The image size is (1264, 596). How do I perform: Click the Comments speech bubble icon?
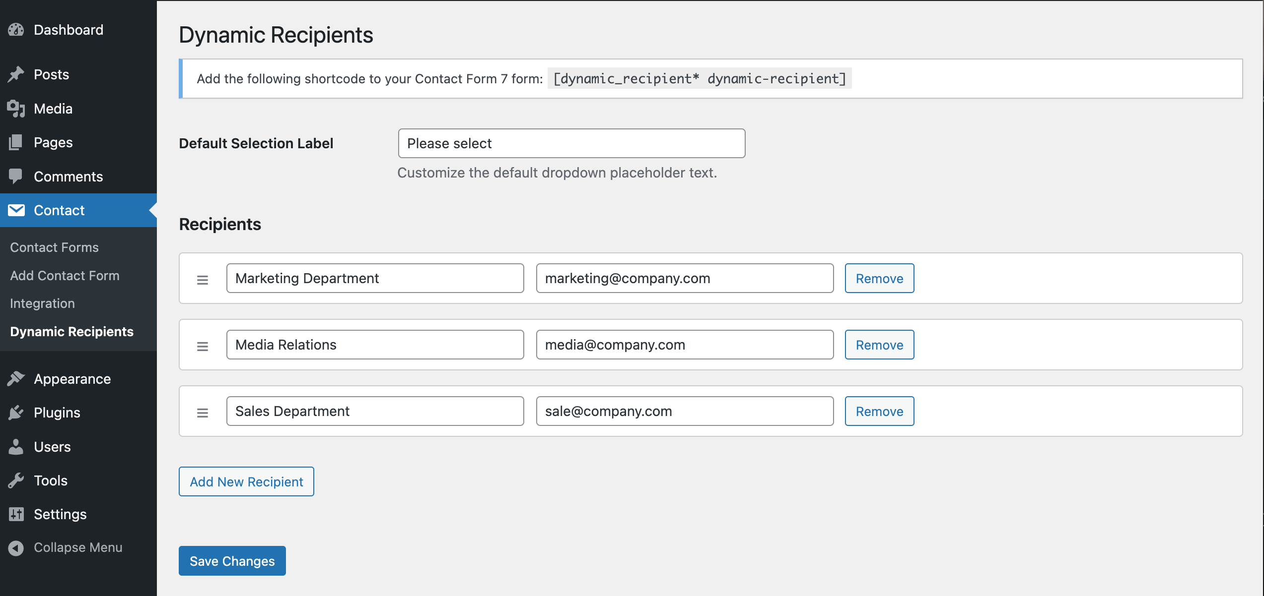pos(16,176)
